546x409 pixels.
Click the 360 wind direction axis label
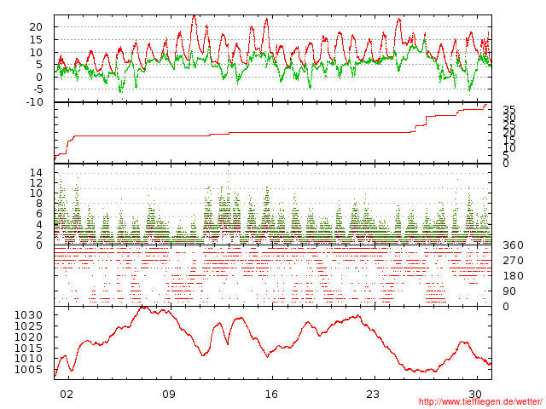tap(513, 245)
